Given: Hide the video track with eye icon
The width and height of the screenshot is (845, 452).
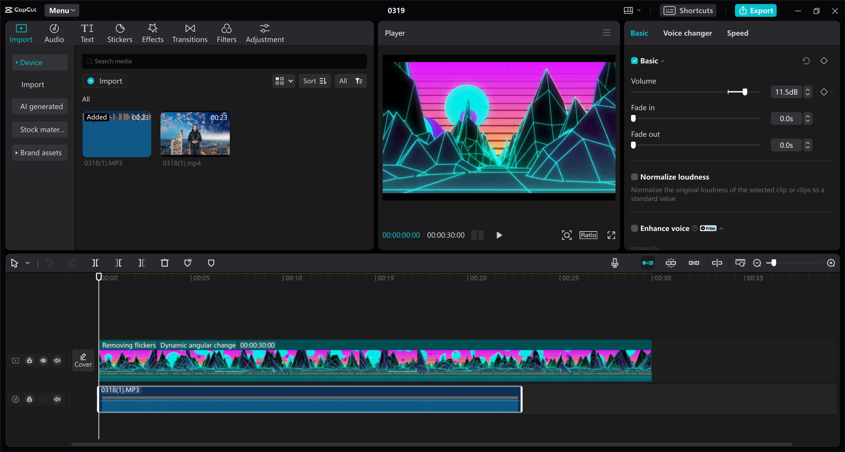Looking at the screenshot, I should point(43,360).
